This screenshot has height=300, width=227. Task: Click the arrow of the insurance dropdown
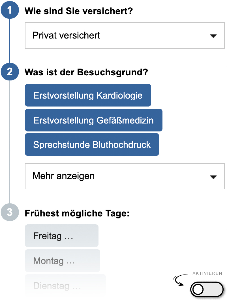click(x=213, y=36)
